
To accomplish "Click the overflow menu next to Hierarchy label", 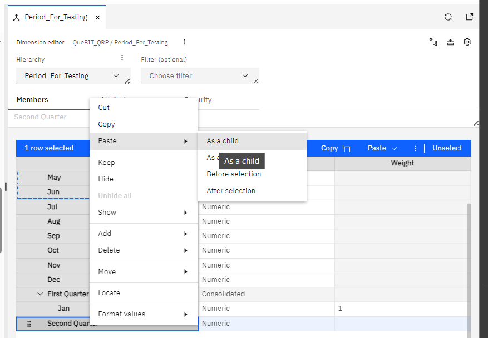I will [121, 57].
